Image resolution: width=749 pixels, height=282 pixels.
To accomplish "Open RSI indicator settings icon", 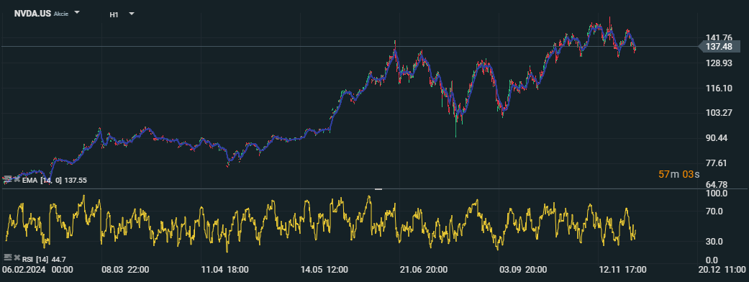I will pos(7,258).
